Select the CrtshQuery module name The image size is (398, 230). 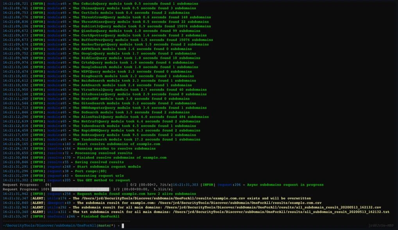(x=92, y=63)
